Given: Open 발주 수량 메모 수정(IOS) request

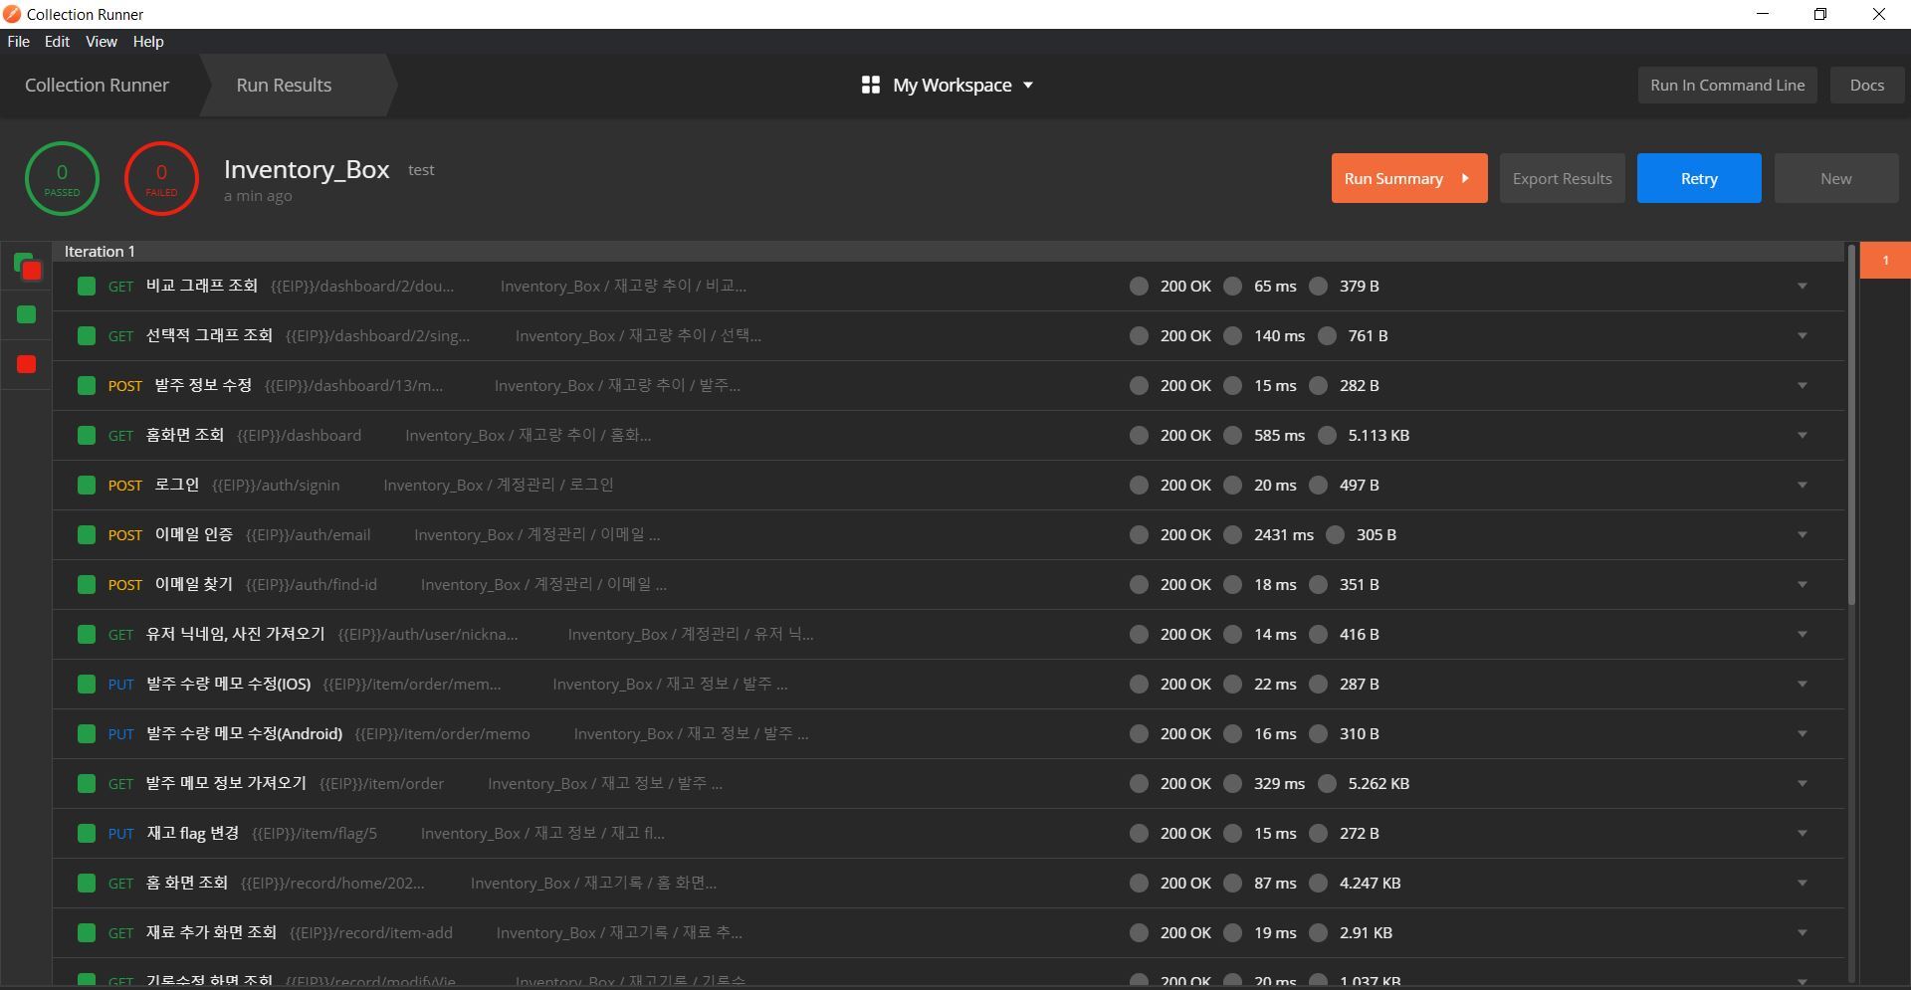Looking at the screenshot, I should (228, 685).
